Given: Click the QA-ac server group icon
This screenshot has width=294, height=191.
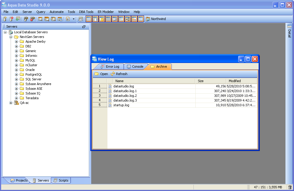Looking at the screenshot, I should point(17,103).
